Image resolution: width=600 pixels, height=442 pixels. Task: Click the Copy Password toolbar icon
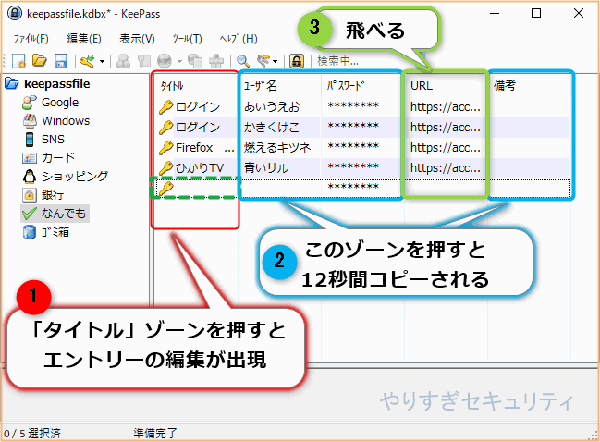(x=144, y=60)
